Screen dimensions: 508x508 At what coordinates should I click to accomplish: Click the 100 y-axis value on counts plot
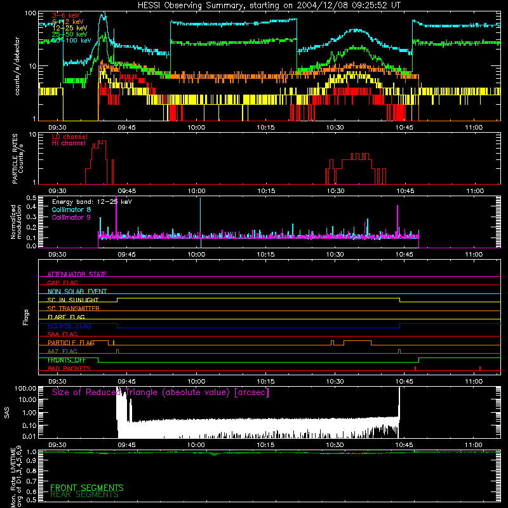tap(30, 13)
